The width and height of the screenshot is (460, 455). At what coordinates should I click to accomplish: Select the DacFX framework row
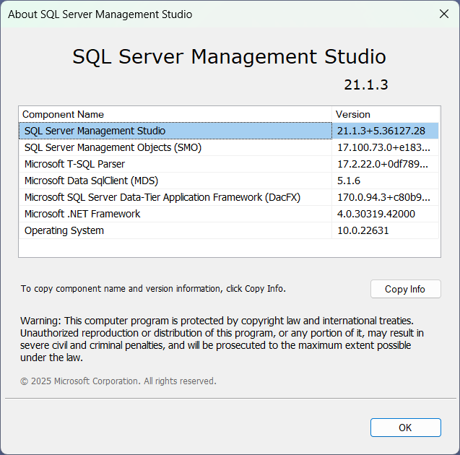coord(229,197)
